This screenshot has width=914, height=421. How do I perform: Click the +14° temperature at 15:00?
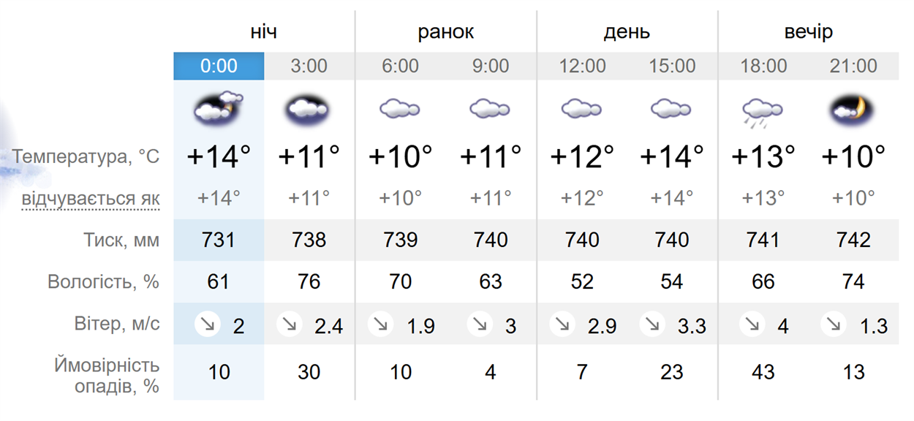coord(672,156)
